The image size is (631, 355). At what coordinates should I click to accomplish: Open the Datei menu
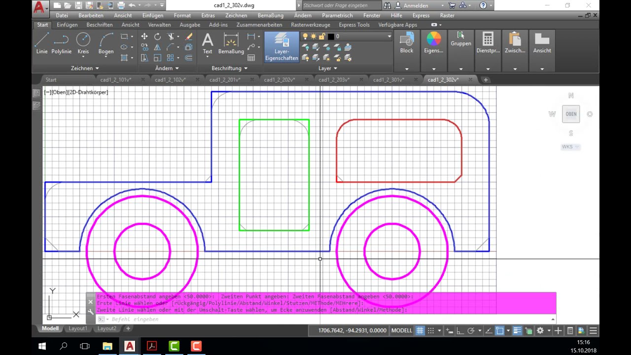(x=62, y=15)
